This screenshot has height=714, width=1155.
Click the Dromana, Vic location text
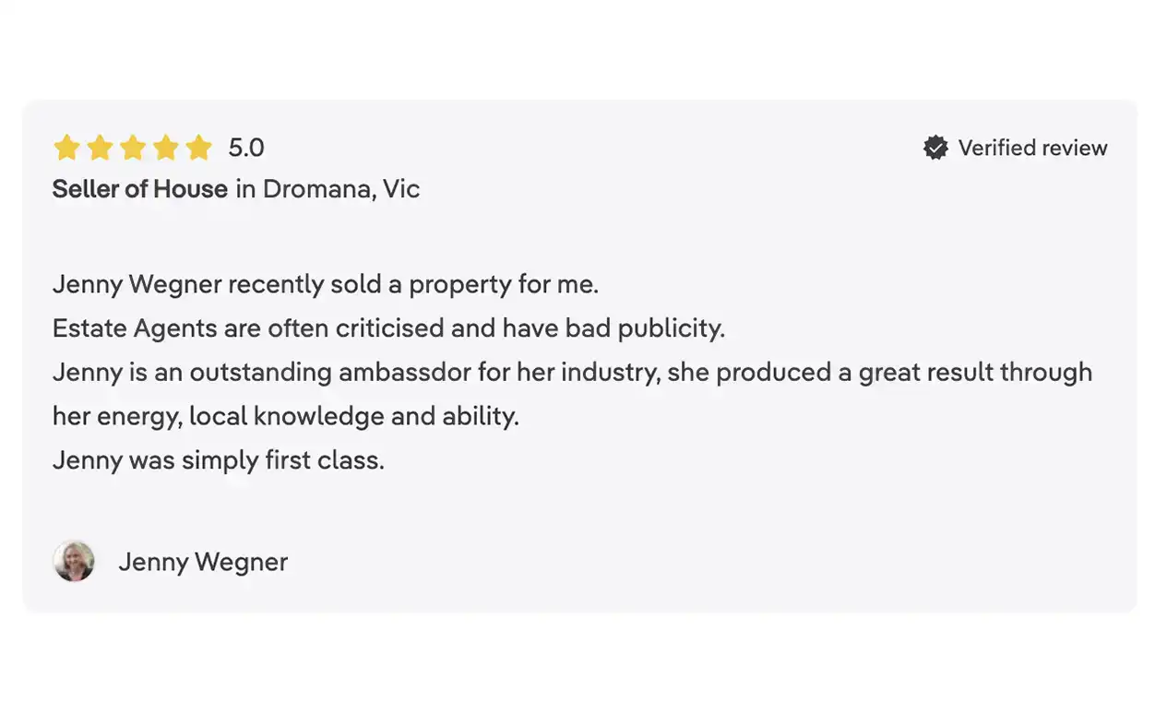tap(341, 189)
